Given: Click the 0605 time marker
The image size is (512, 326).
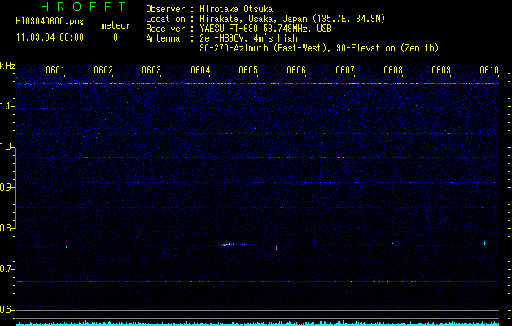Looking at the screenshot, I should tap(248, 70).
